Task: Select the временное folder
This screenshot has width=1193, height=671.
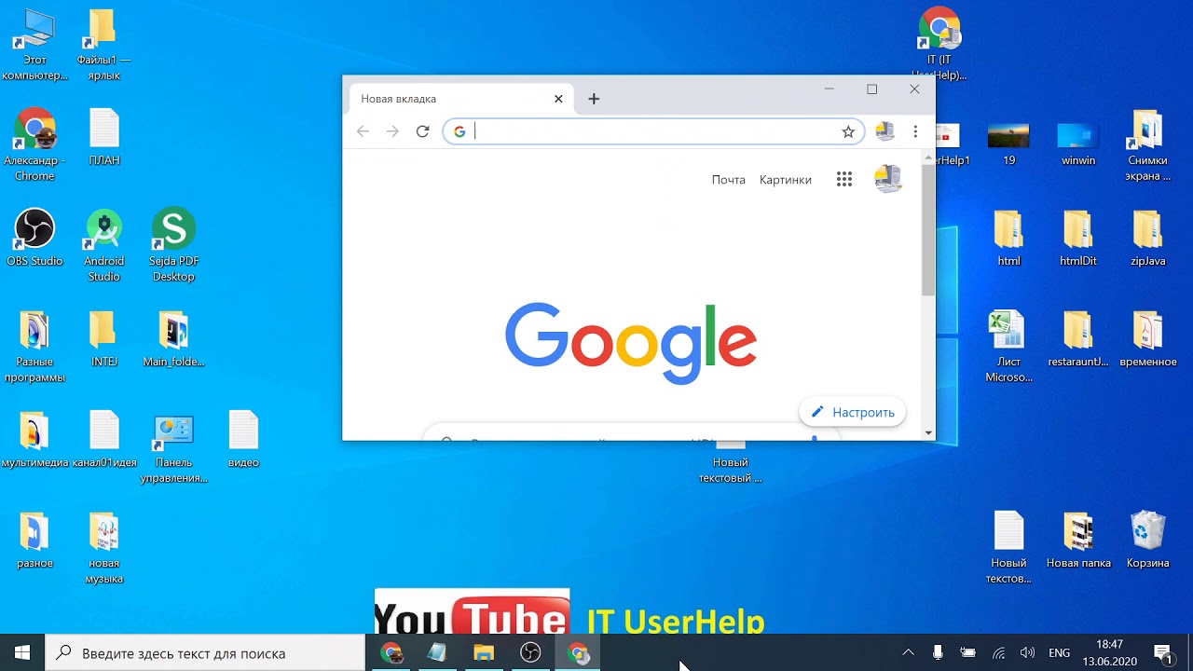Action: click(x=1147, y=338)
